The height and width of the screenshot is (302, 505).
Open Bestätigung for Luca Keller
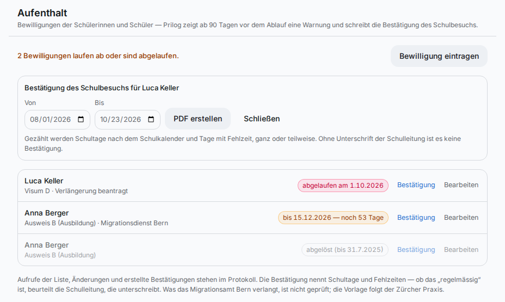(x=416, y=185)
